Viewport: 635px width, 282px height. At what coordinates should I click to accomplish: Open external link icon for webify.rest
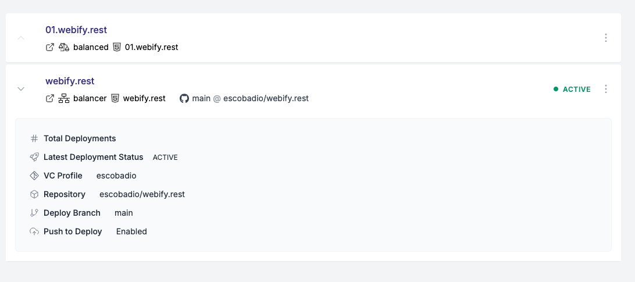coord(50,98)
